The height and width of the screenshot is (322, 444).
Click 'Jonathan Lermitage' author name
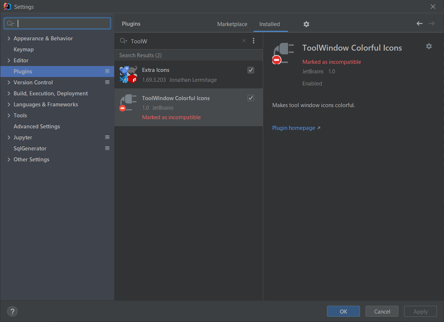pos(193,80)
